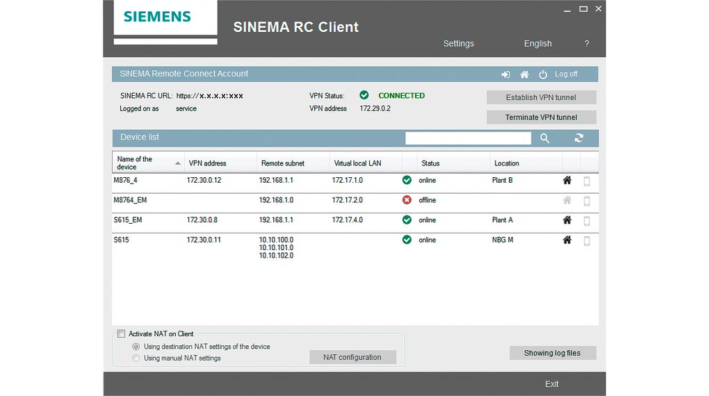The image size is (709, 396).
Task: Click the VPN address column header
Action: pos(220,163)
